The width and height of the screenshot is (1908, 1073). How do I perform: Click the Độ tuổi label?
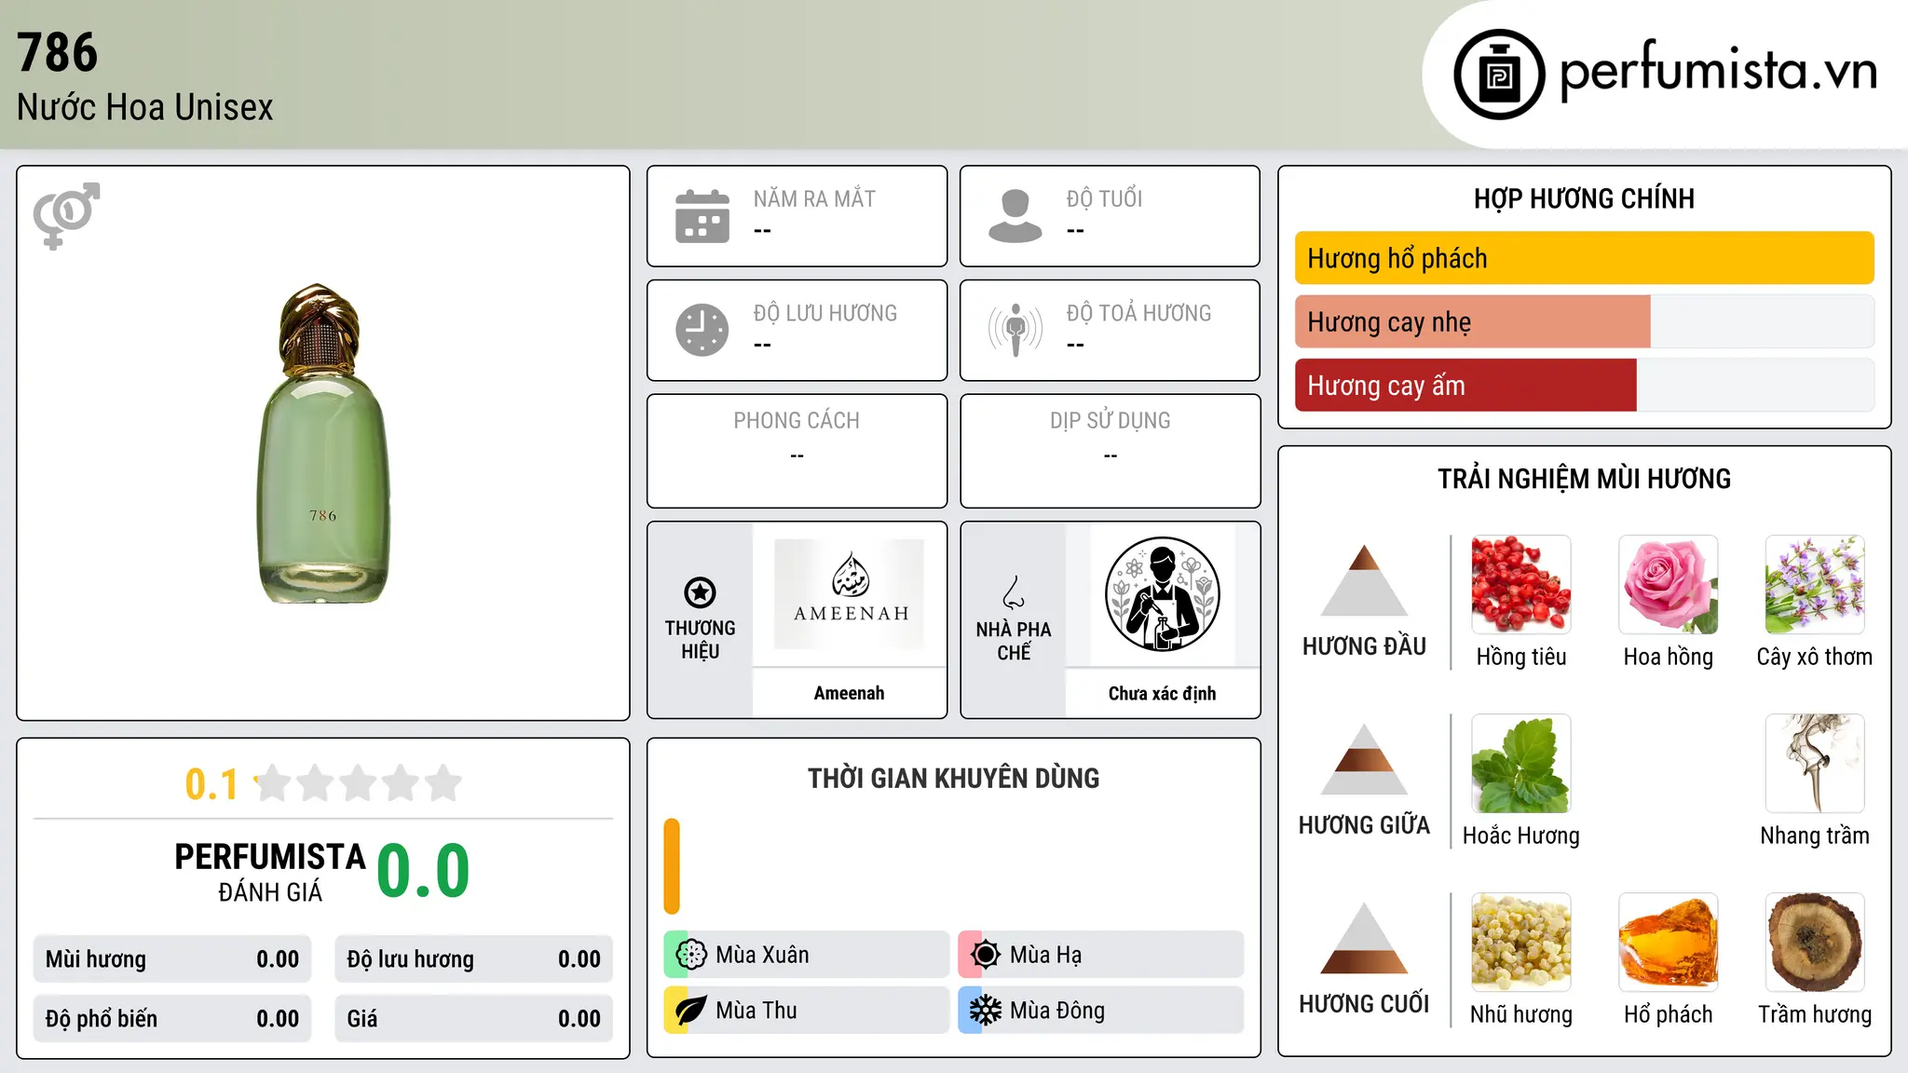click(x=1104, y=198)
